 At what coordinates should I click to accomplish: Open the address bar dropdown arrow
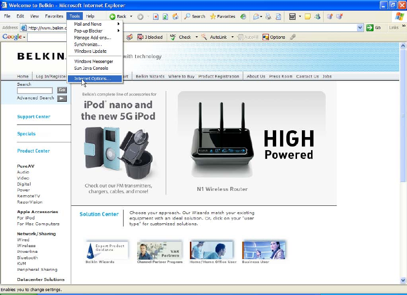pyautogui.click(x=360, y=28)
